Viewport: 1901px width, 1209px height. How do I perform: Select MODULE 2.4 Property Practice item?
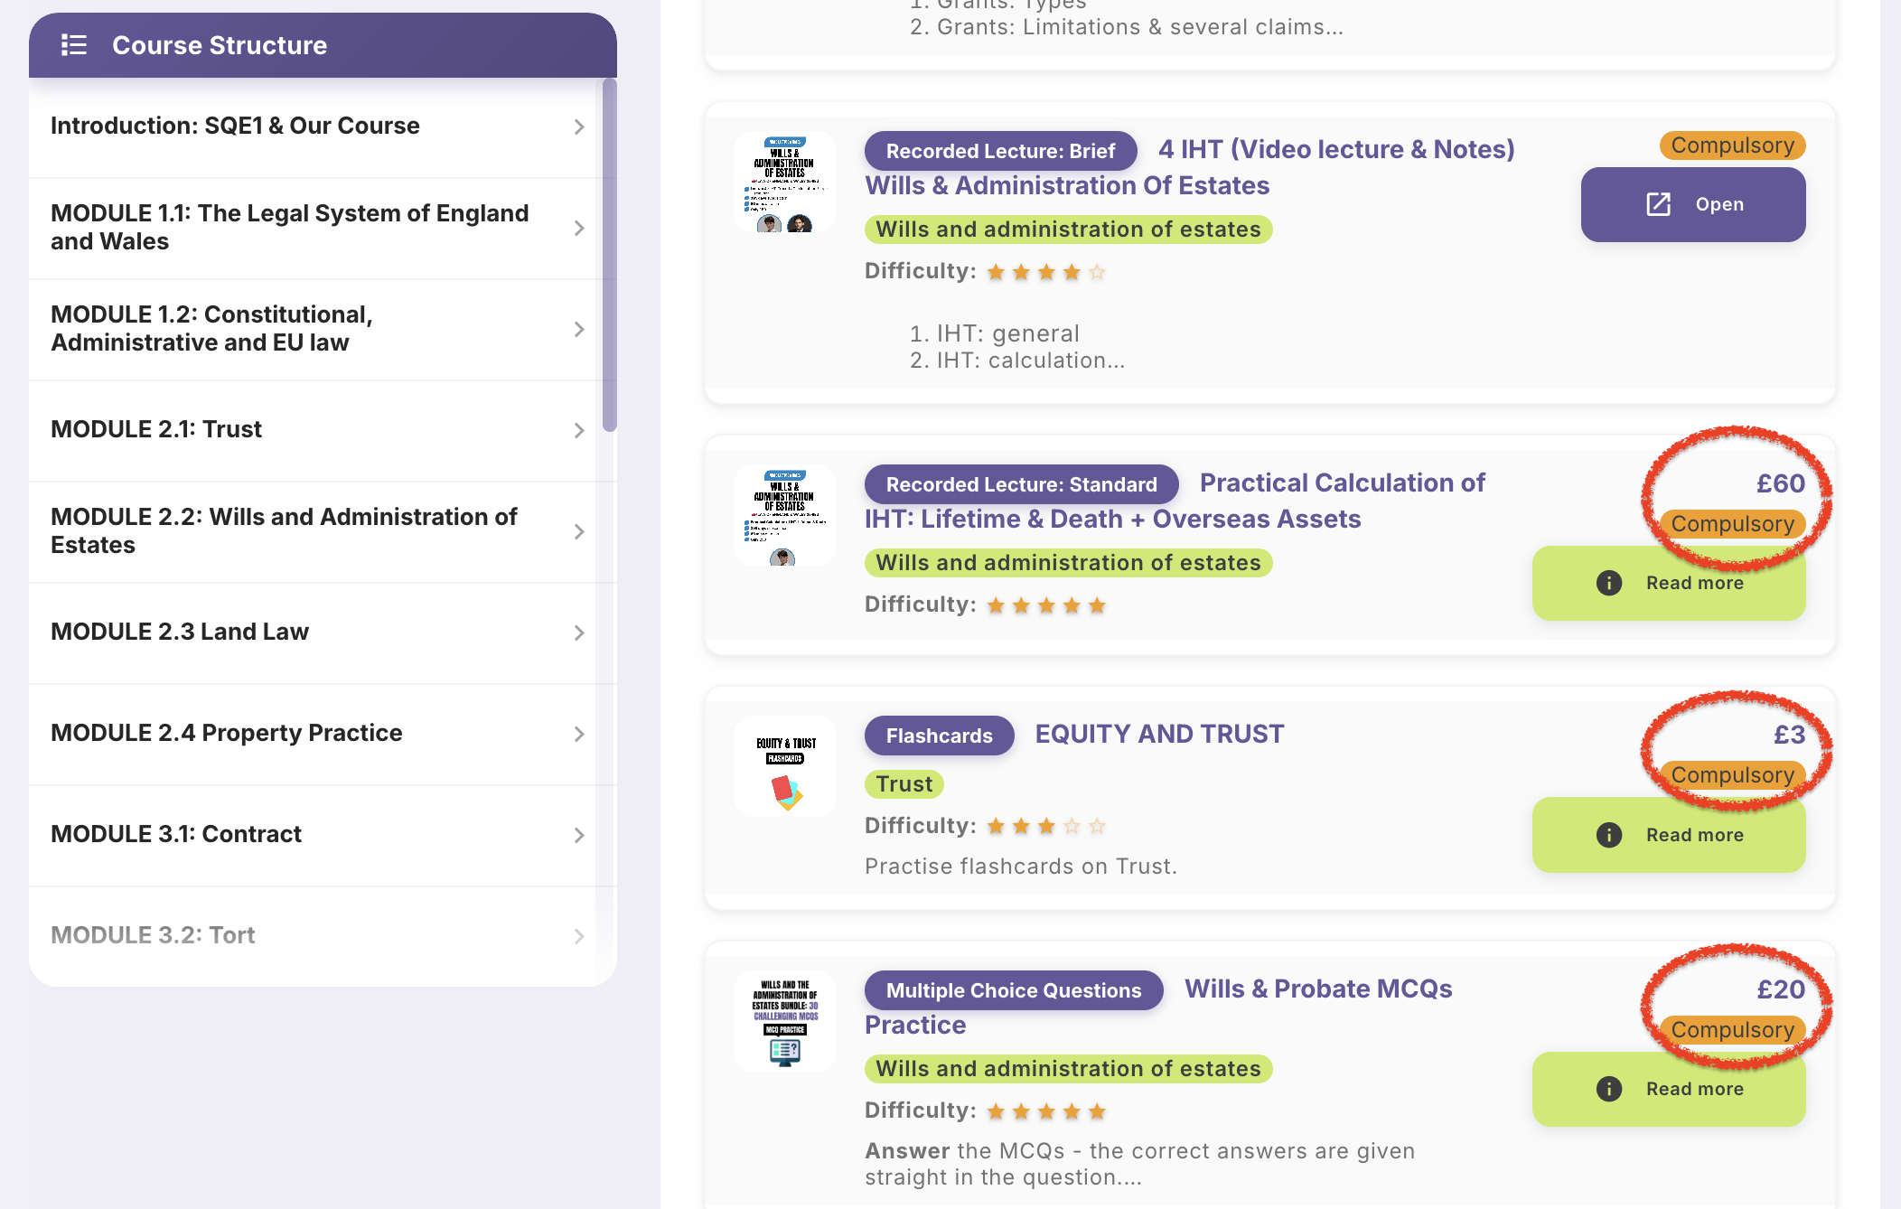pyautogui.click(x=227, y=733)
